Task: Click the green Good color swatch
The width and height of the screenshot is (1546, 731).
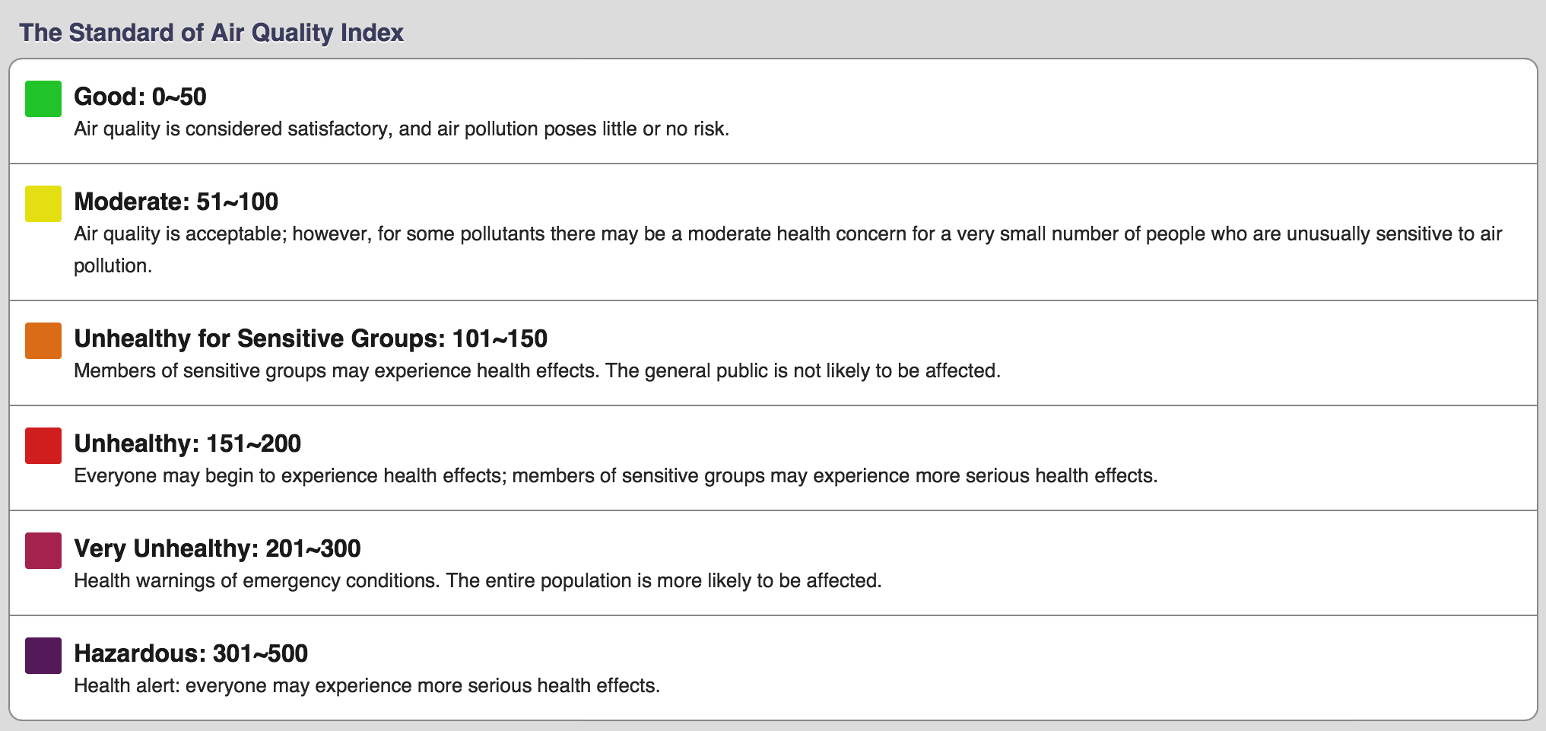Action: [x=43, y=99]
